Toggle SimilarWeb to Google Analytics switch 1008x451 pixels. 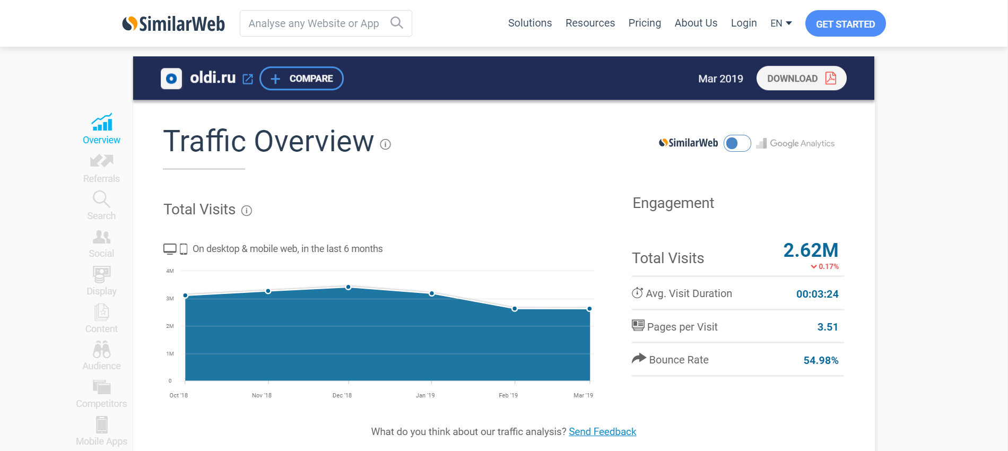(x=737, y=143)
